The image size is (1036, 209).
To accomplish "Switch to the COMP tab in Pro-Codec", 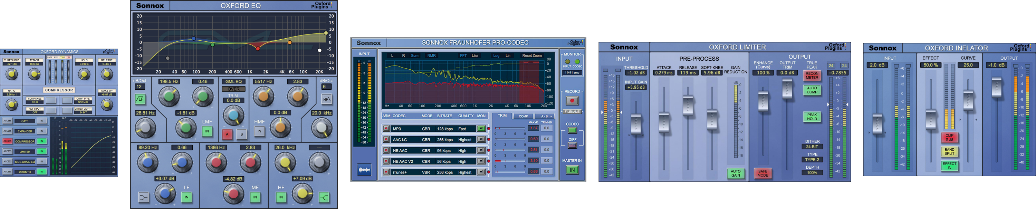I will pos(523,116).
